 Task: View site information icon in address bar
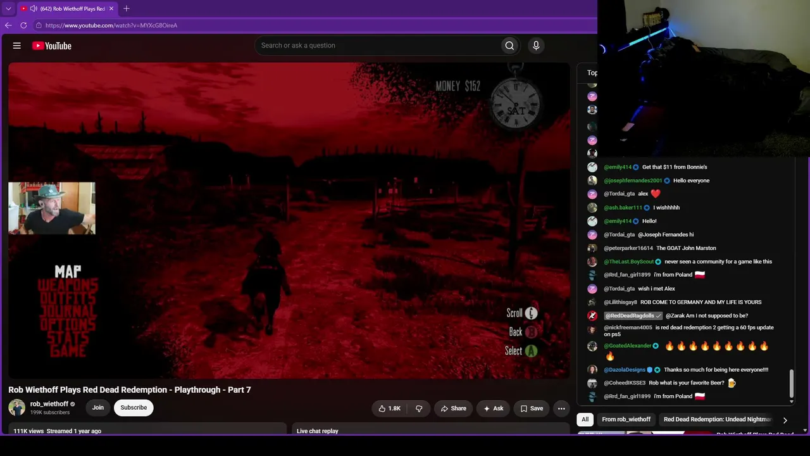point(39,25)
